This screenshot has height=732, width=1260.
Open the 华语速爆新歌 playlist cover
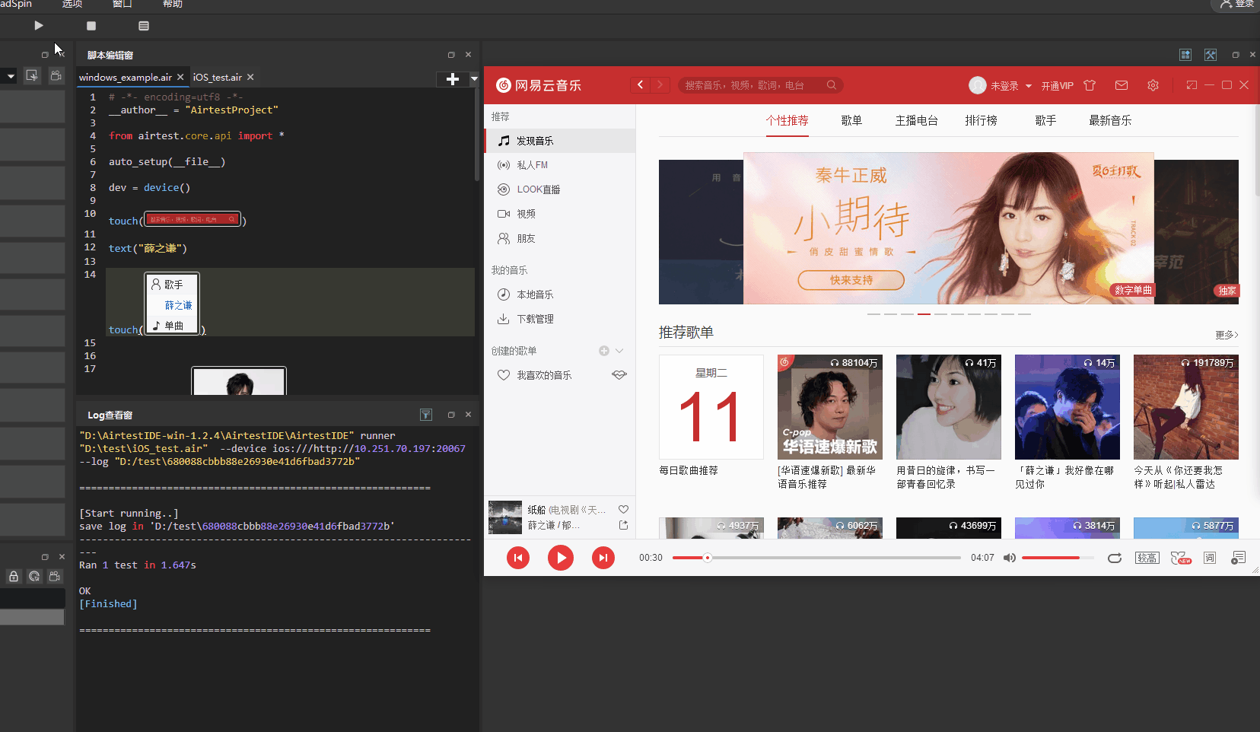(x=830, y=407)
